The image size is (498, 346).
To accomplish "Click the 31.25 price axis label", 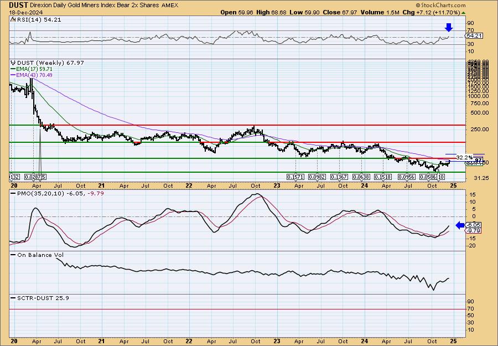I will coord(481,178).
